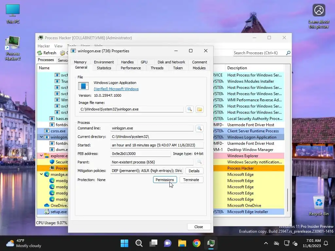The width and height of the screenshot is (335, 251).
Task: Open file location folder icon for winlogon.exe
Action: click(x=199, y=109)
